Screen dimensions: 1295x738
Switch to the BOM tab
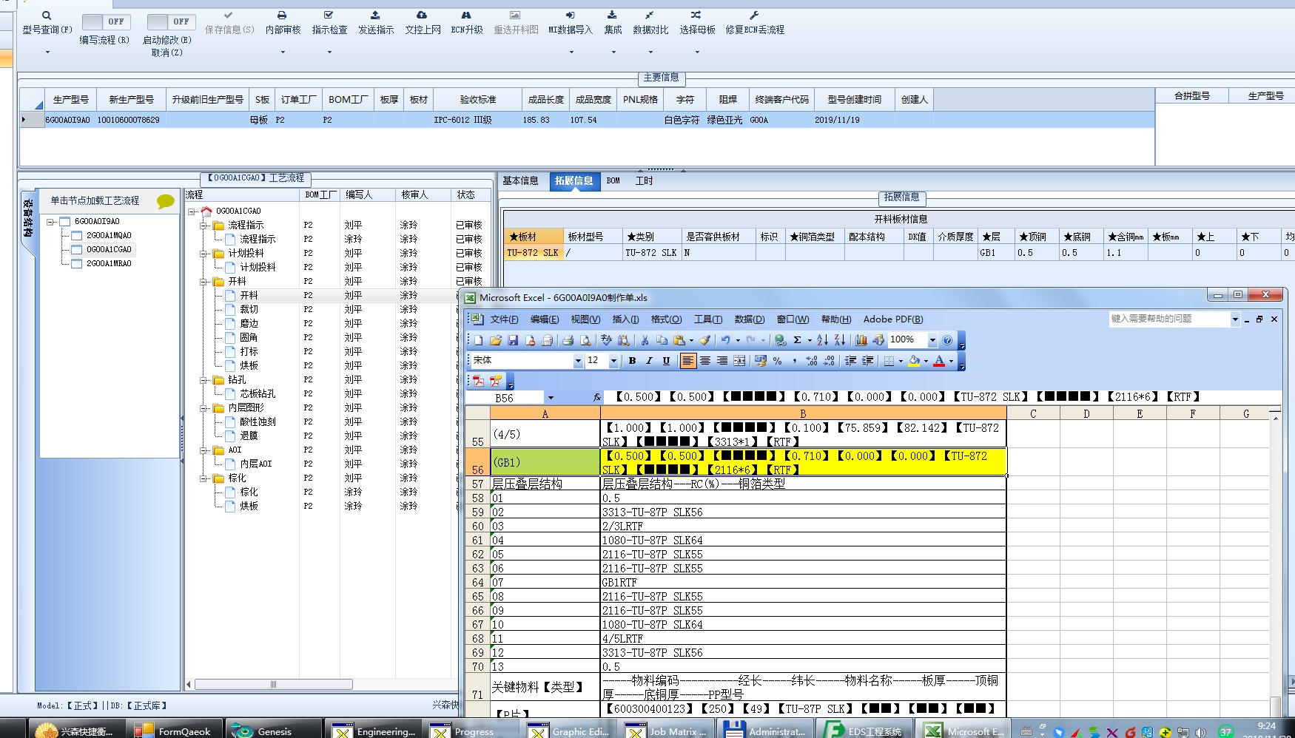(x=613, y=180)
